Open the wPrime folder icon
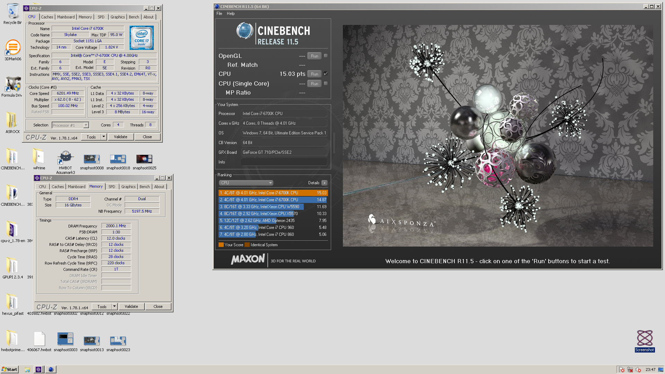This screenshot has height=374, width=665. [x=38, y=157]
